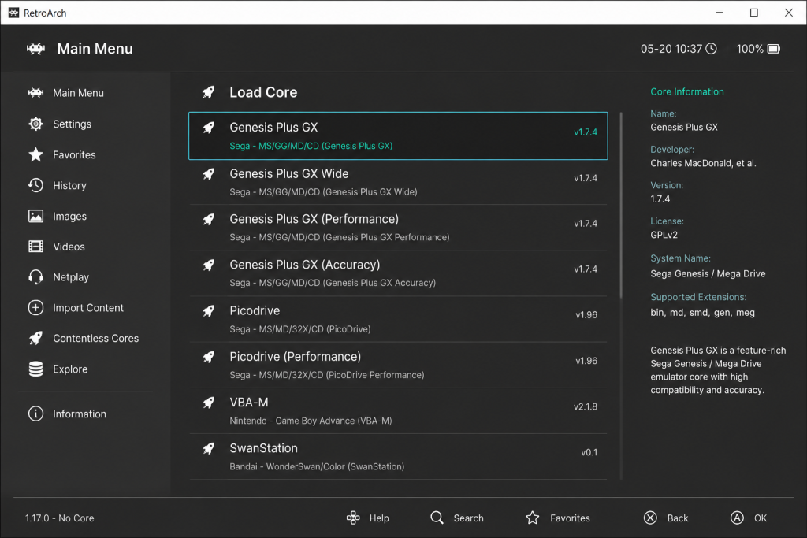This screenshot has width=807, height=538.
Task: Click rocket icon of Genesis Plus GX (Performance)
Action: point(208,220)
